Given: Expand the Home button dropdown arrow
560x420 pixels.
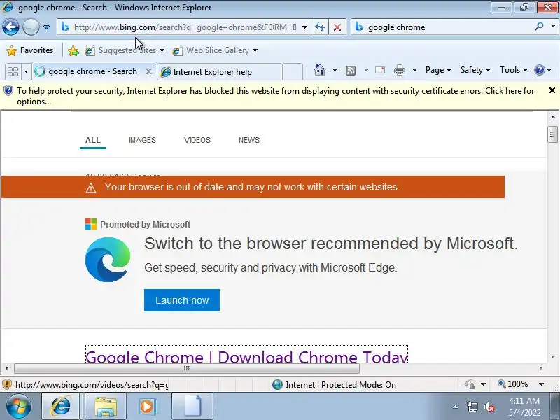Looking at the screenshot, I should [x=335, y=70].
